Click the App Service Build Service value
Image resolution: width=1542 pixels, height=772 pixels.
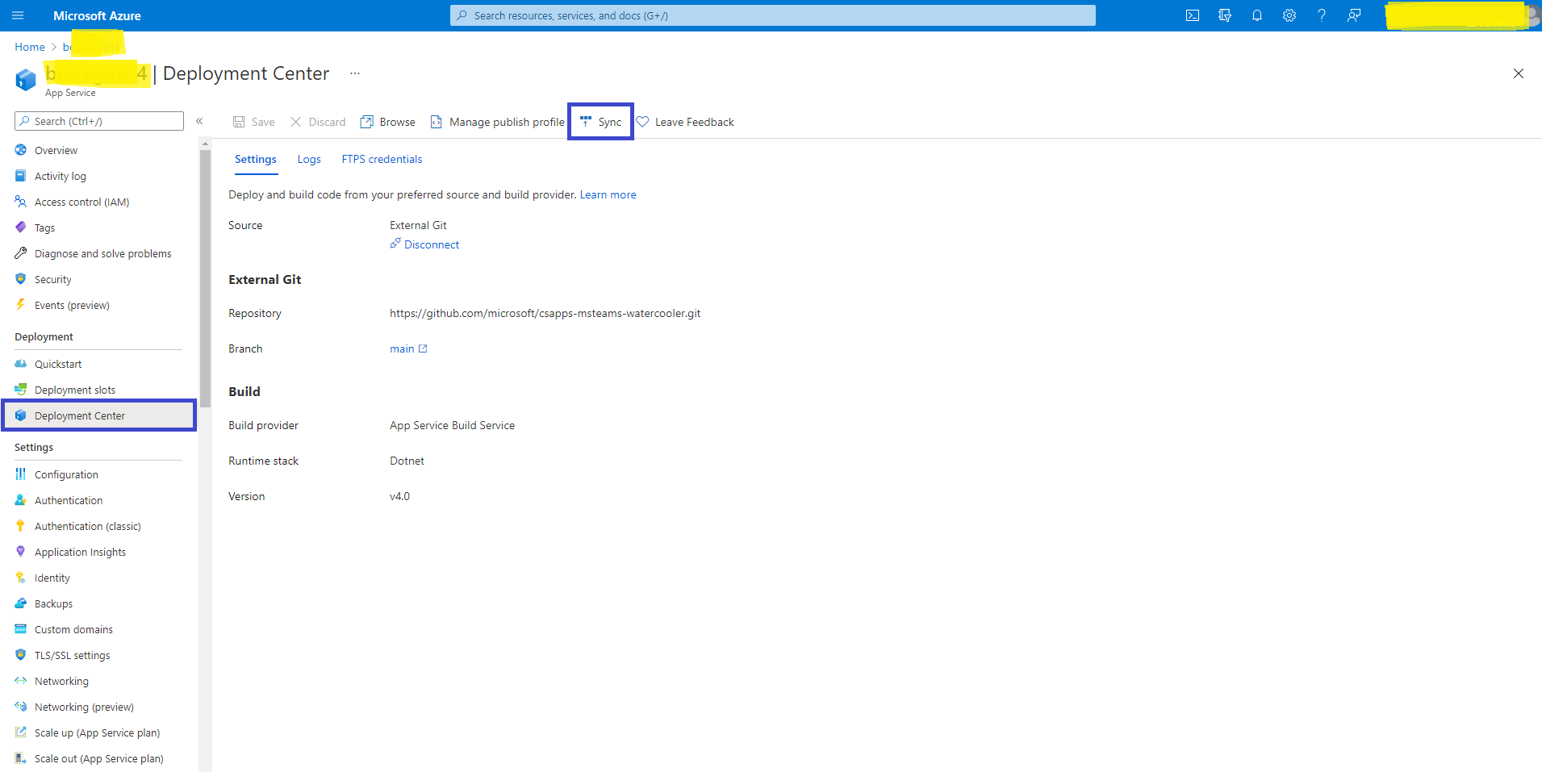coord(452,425)
